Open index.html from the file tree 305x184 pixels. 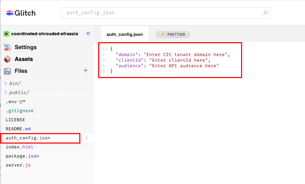point(19,147)
